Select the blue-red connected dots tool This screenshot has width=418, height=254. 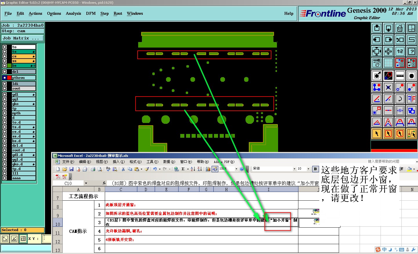tap(377, 87)
